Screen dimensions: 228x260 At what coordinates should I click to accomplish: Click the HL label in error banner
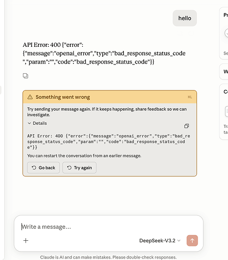[190, 97]
